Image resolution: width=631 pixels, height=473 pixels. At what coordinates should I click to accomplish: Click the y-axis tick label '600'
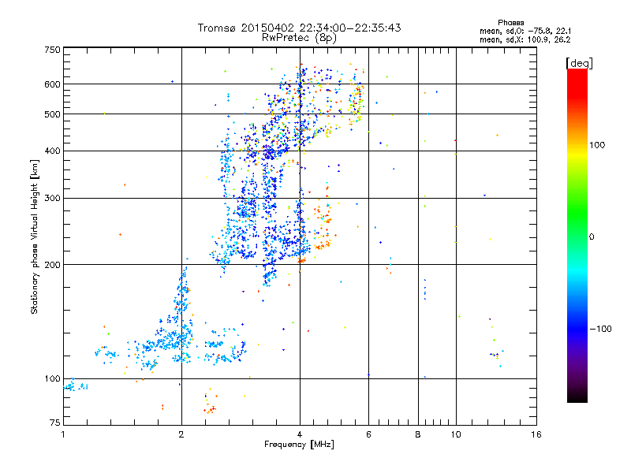52,84
